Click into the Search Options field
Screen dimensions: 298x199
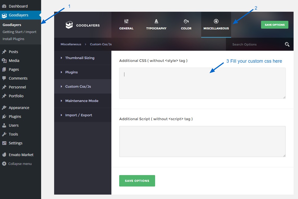pos(254,44)
